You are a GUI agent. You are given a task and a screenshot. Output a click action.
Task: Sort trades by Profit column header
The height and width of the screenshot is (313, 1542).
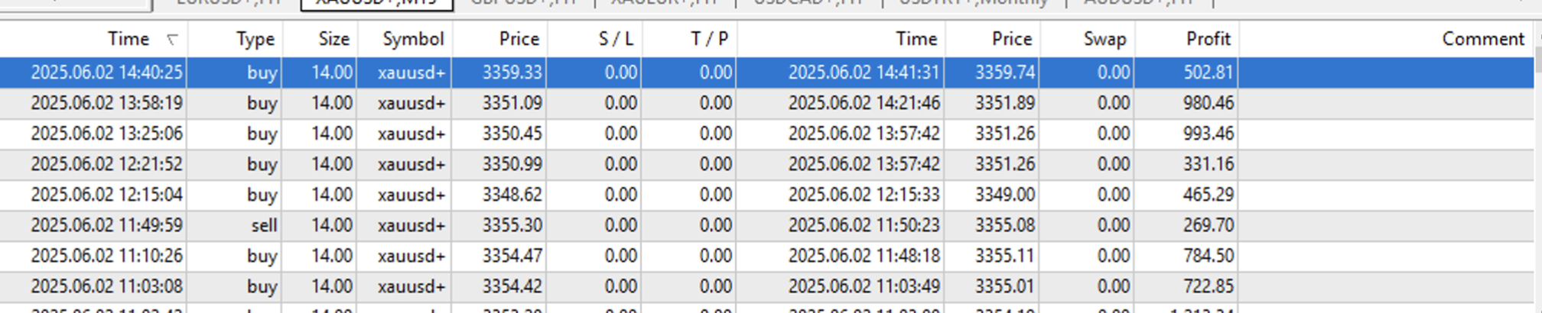(1207, 40)
